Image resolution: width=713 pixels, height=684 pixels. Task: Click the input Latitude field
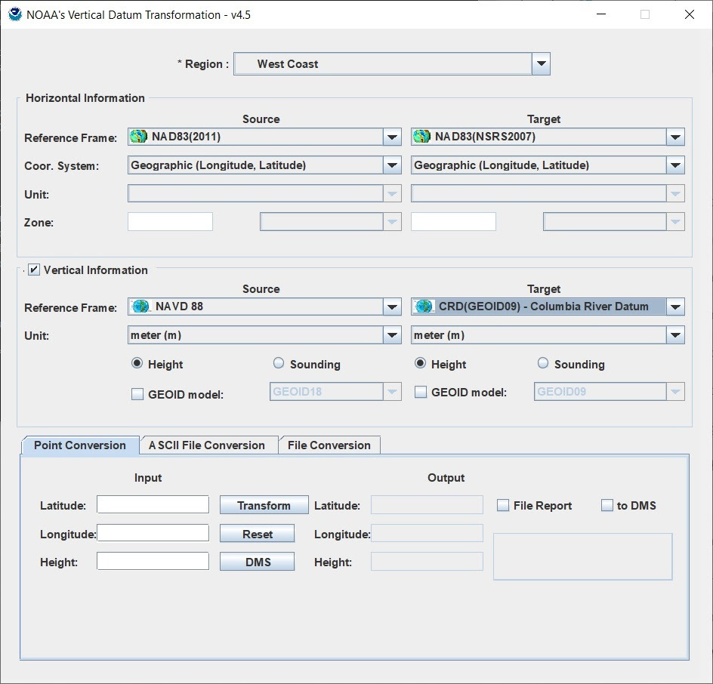(x=153, y=505)
